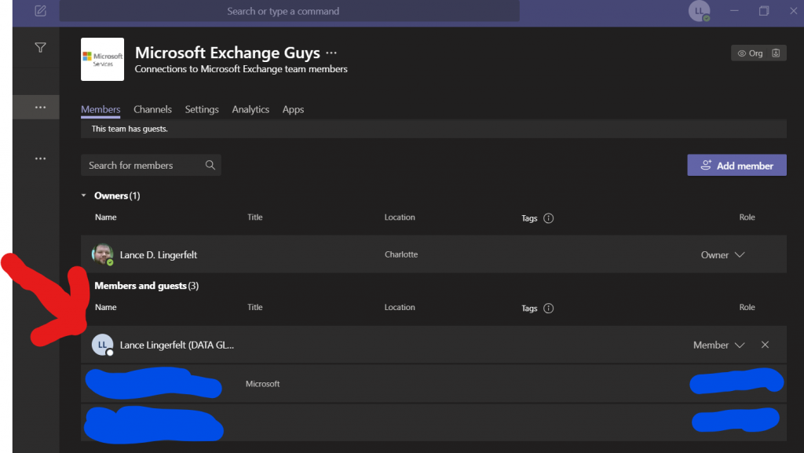Image resolution: width=804 pixels, height=453 pixels.
Task: Open the Owner role dropdown
Action: [722, 254]
